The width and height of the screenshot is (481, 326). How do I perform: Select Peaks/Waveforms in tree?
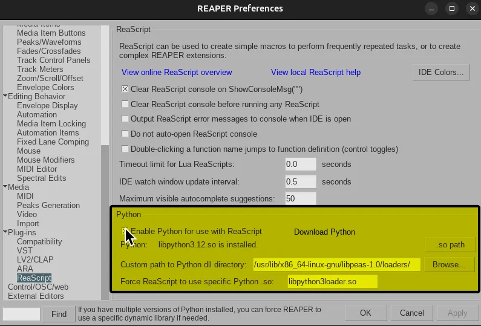pyautogui.click(x=49, y=42)
